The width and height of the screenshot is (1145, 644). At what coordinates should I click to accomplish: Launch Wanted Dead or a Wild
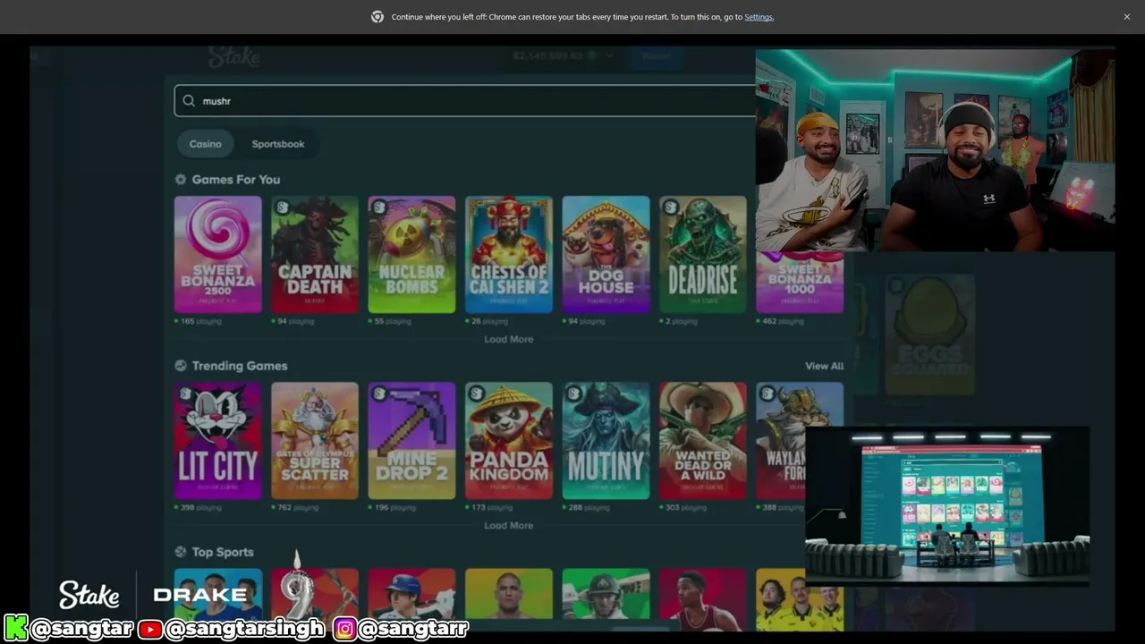click(703, 441)
